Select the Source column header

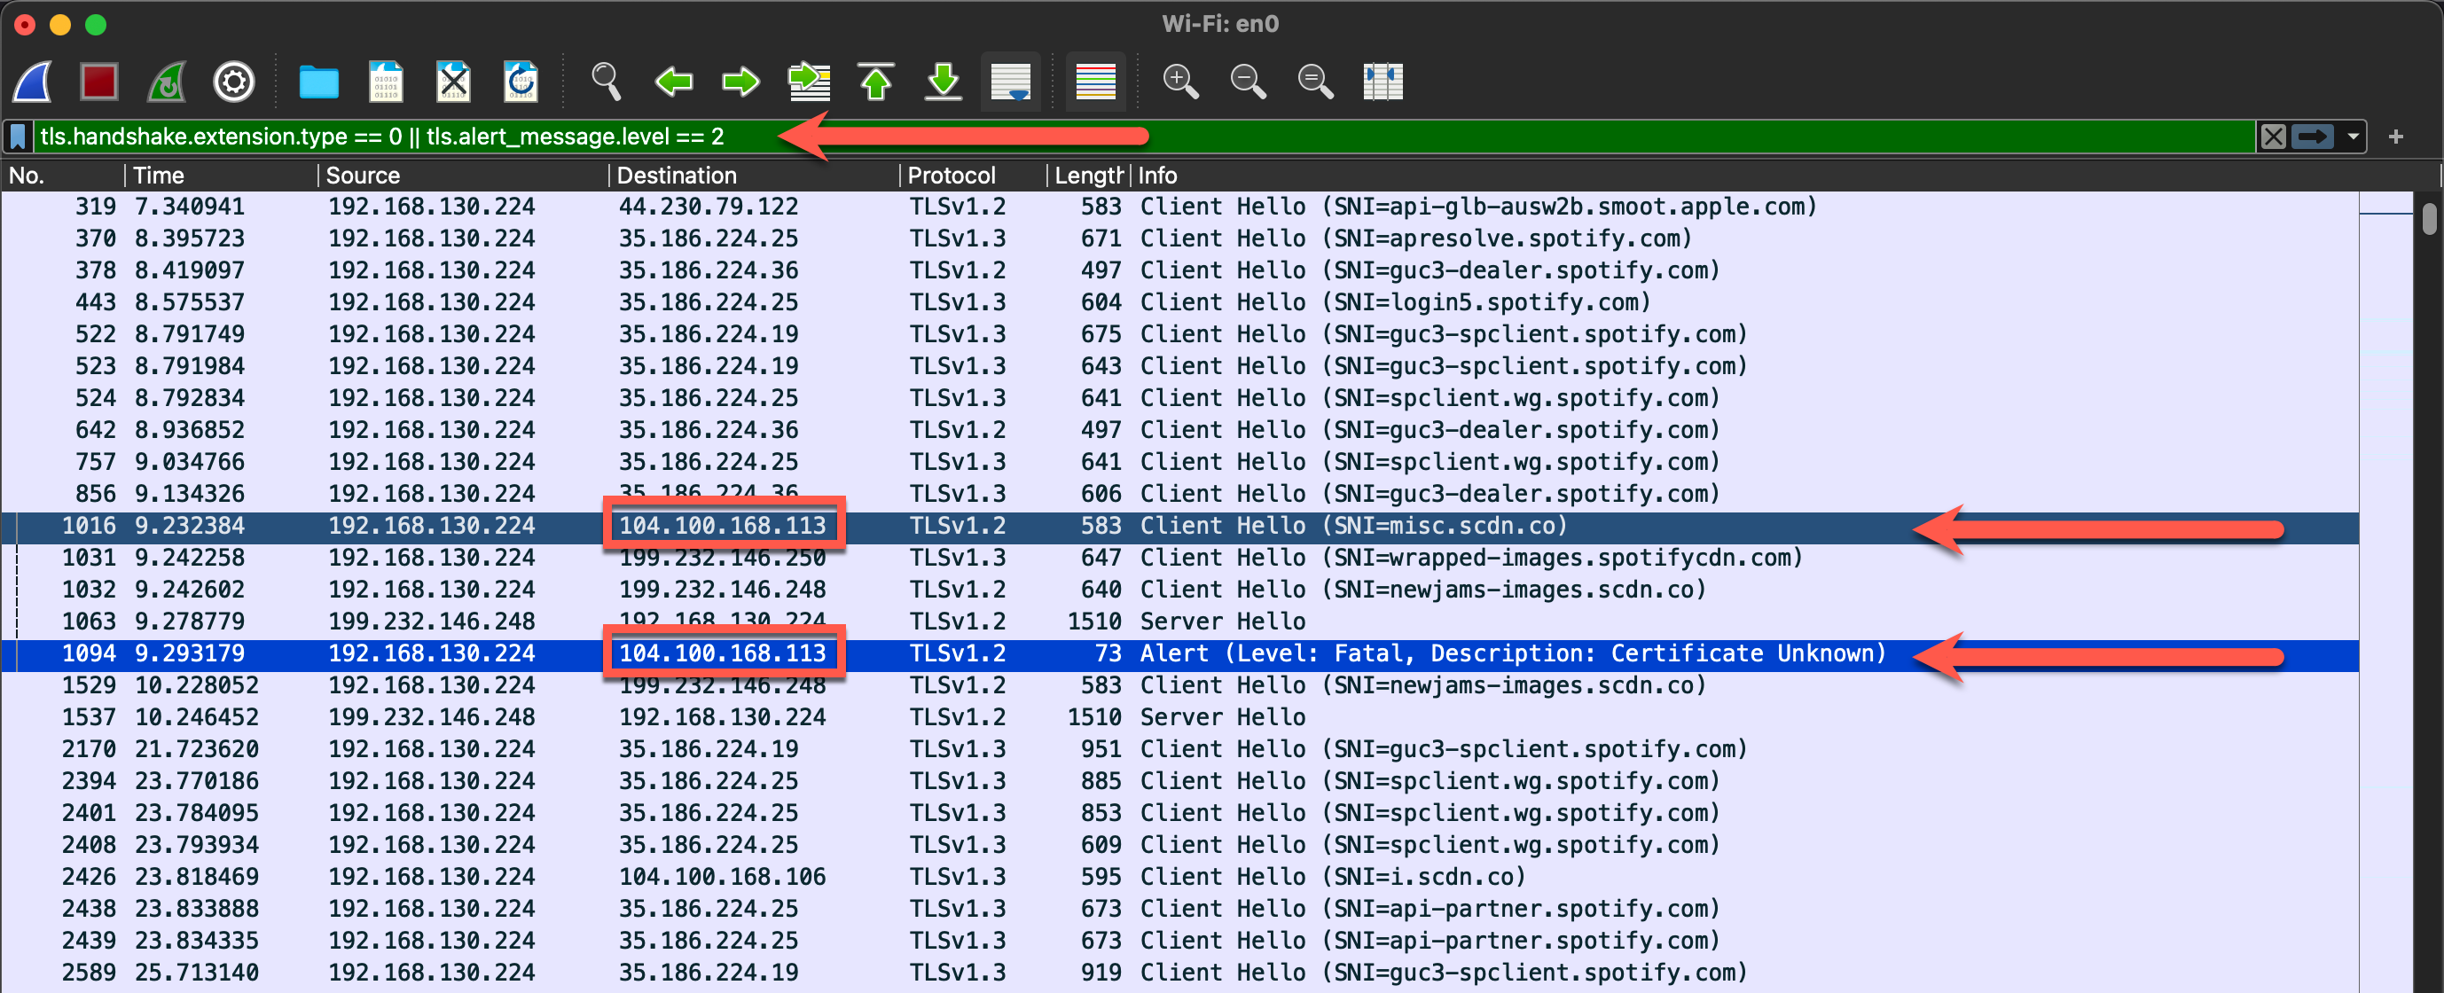coord(361,175)
